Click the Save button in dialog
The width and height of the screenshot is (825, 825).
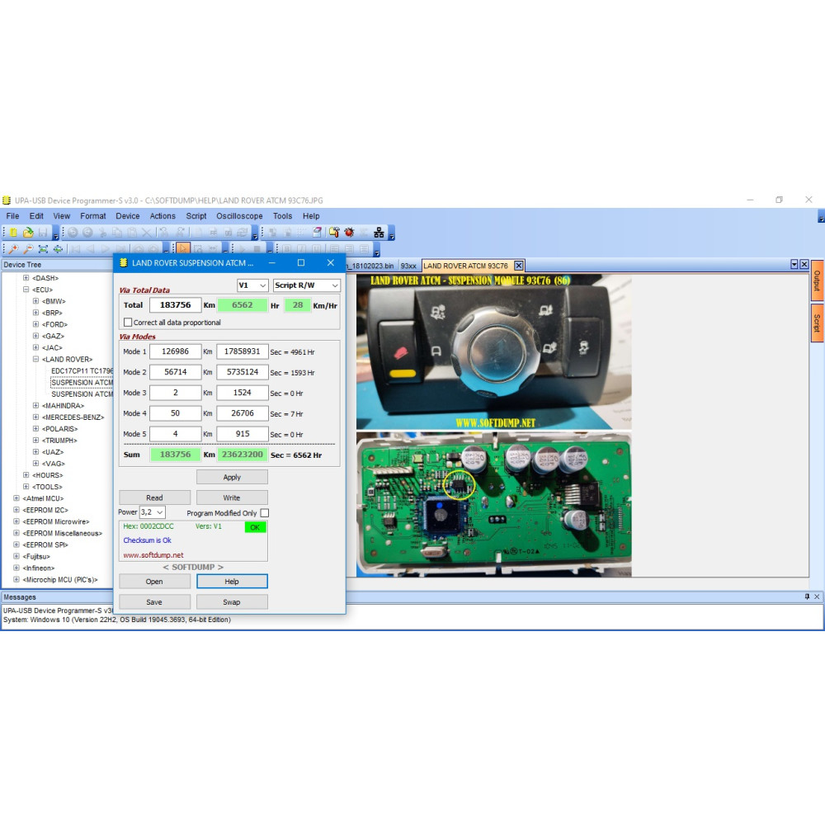pyautogui.click(x=155, y=602)
